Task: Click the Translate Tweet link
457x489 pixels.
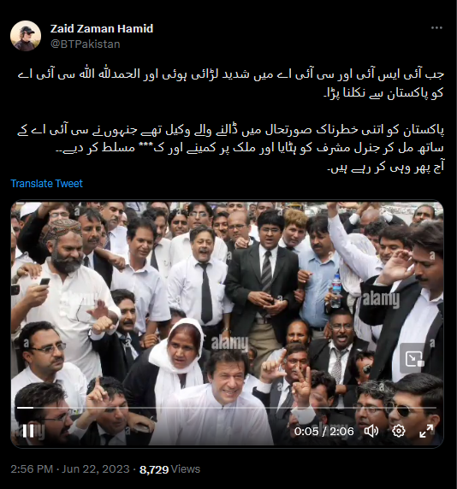Action: click(46, 183)
